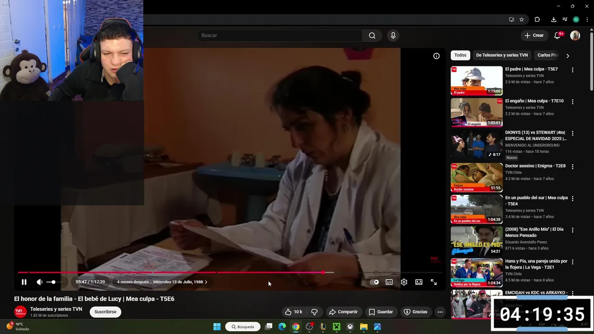Open 'Hans y Pía, una pareja unida' video
The image size is (594, 334).
click(x=536, y=264)
